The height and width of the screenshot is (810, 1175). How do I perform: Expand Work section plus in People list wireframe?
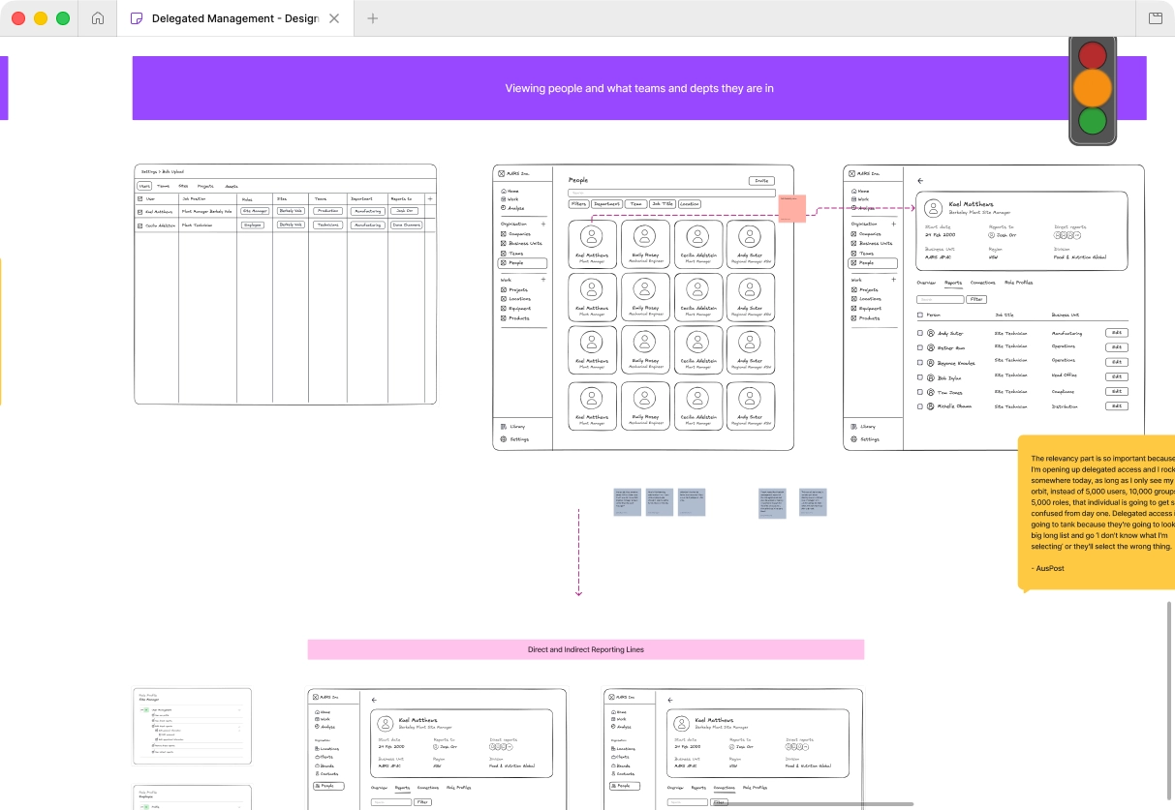(543, 280)
